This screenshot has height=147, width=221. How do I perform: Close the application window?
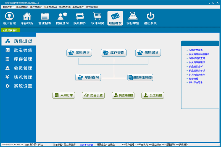(218, 3)
